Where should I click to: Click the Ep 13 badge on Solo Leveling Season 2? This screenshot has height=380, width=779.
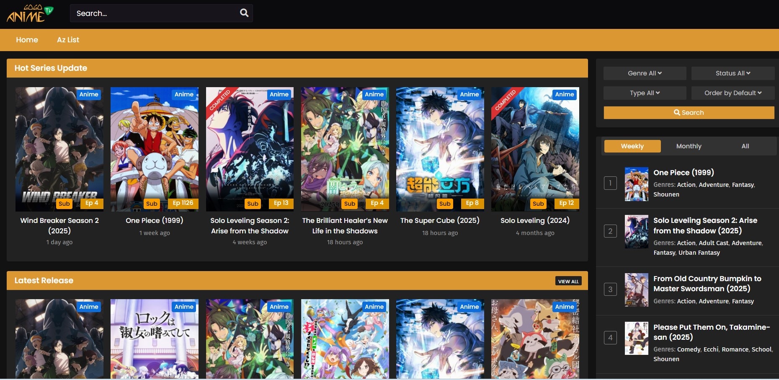[281, 203]
